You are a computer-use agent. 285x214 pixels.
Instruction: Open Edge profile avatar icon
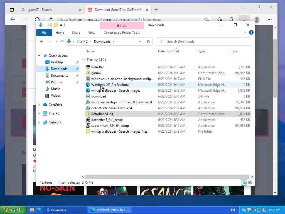coord(257,19)
